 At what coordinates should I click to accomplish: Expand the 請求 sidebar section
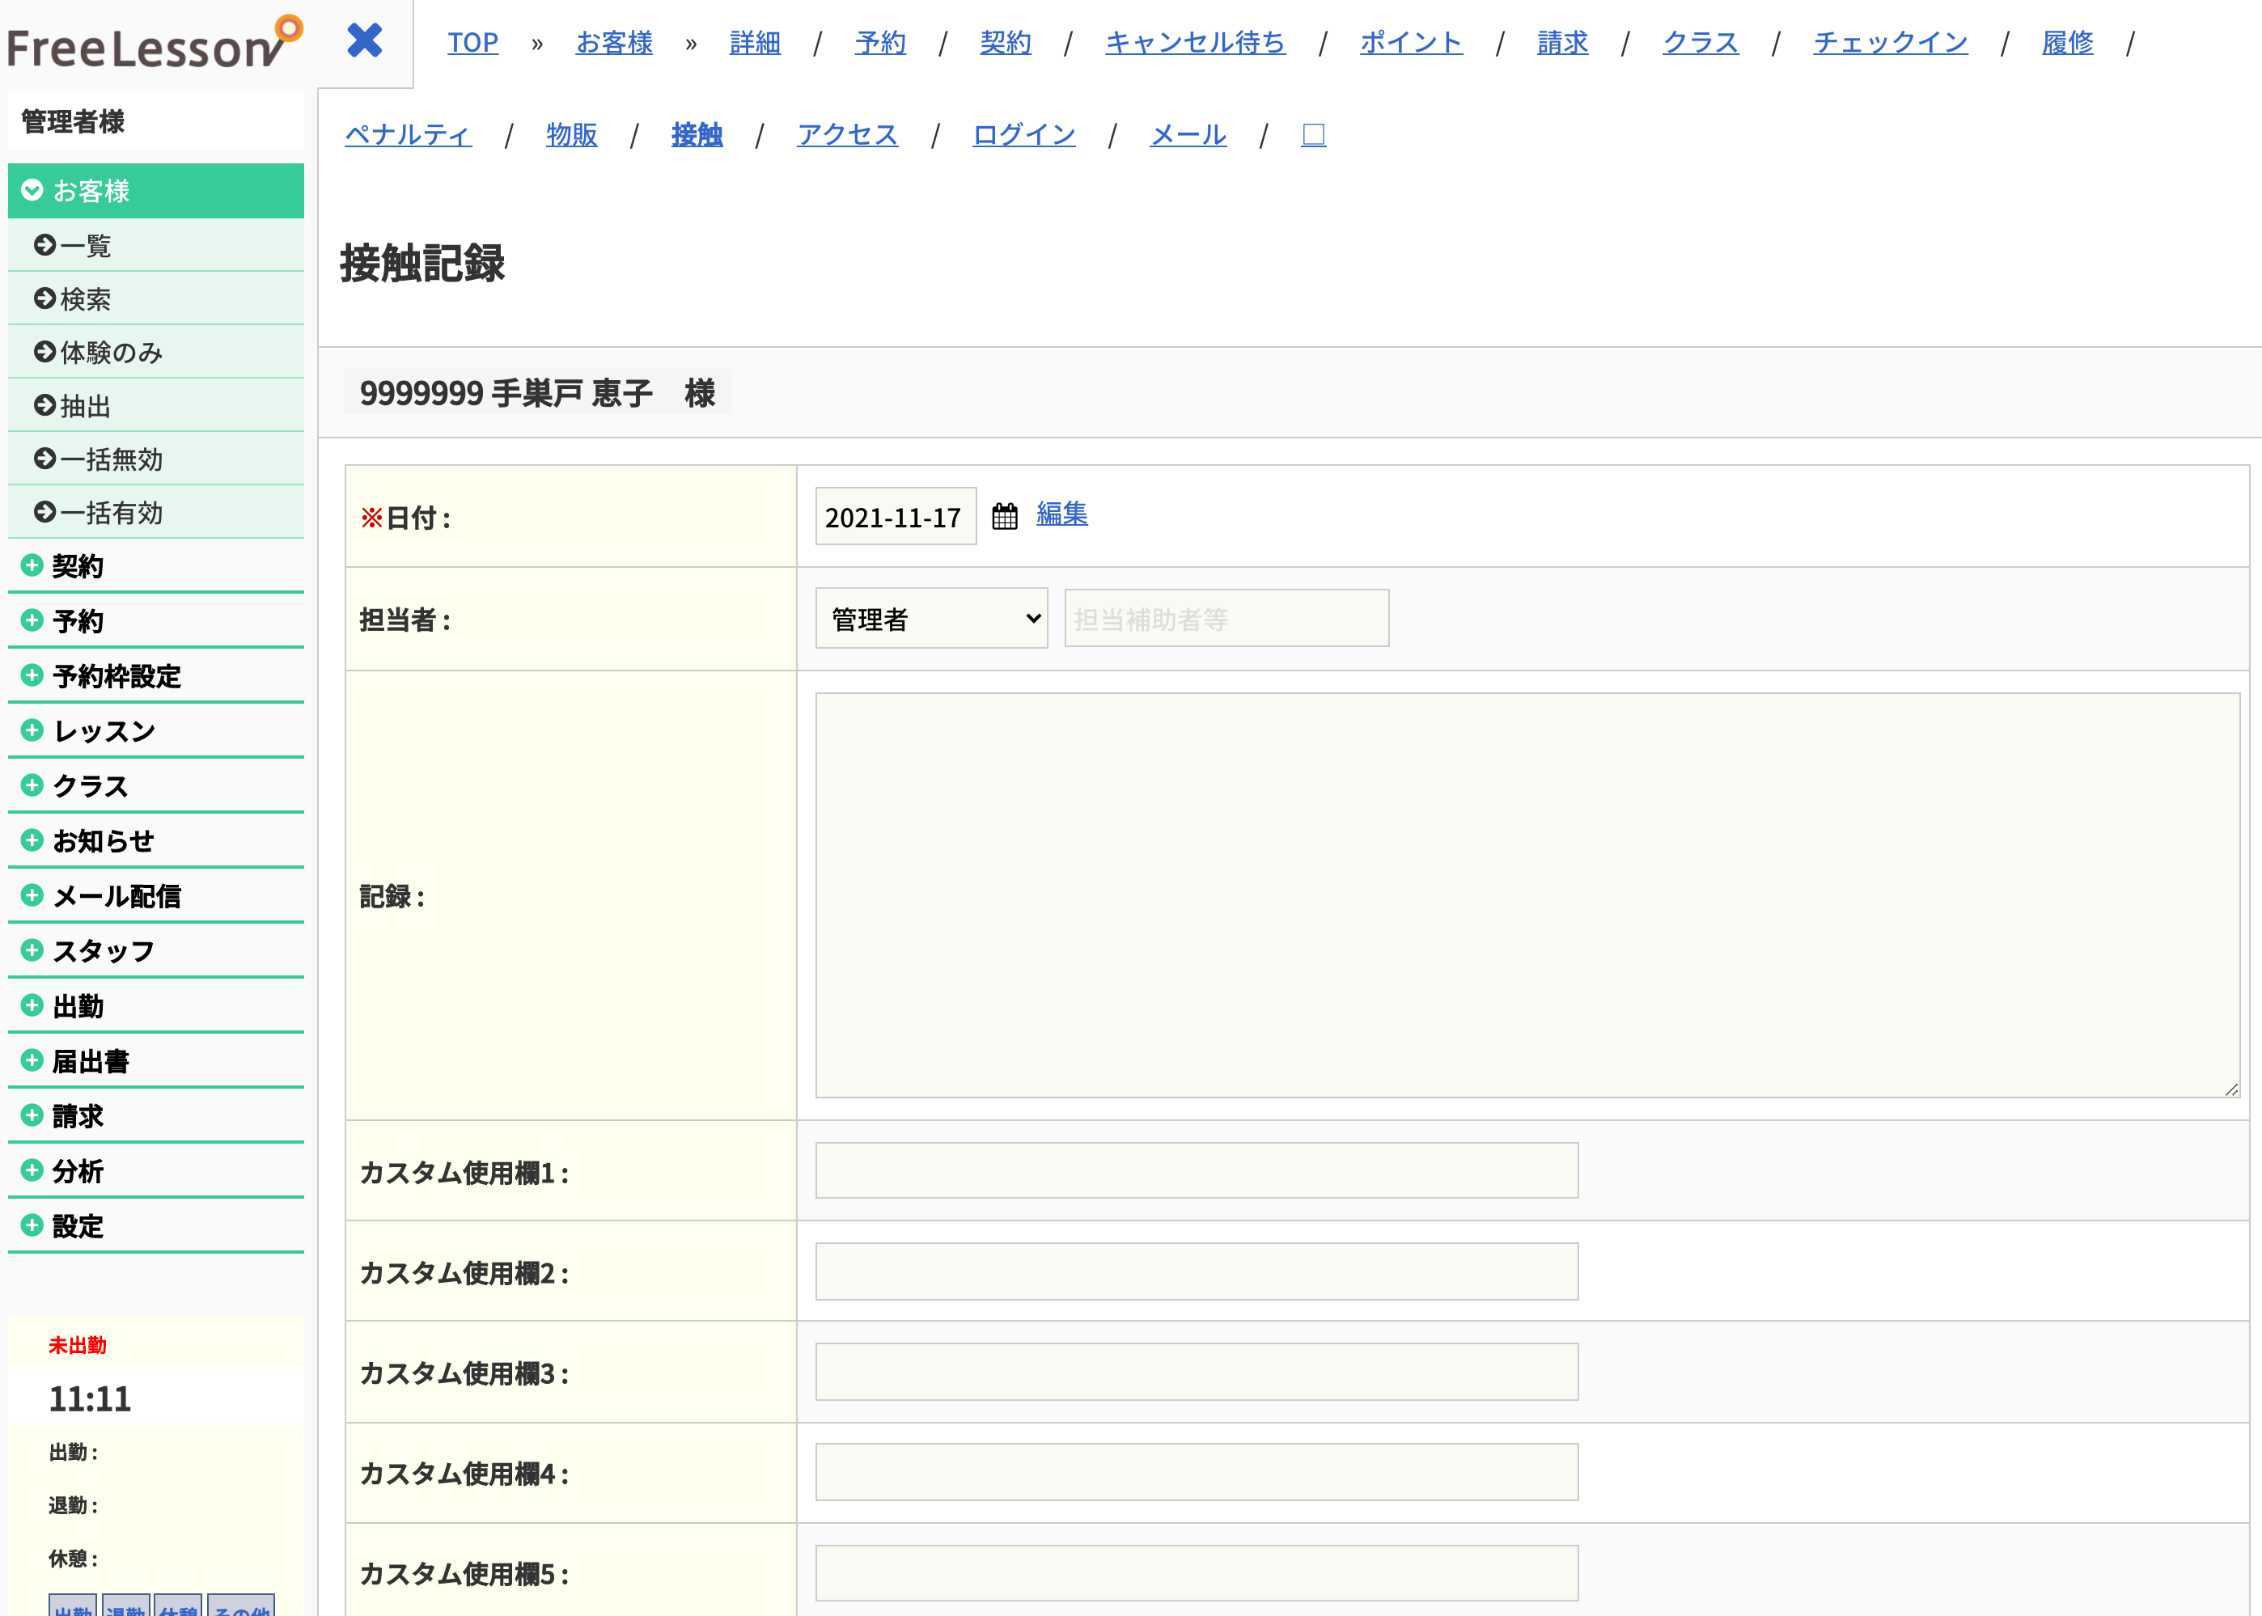(155, 1116)
